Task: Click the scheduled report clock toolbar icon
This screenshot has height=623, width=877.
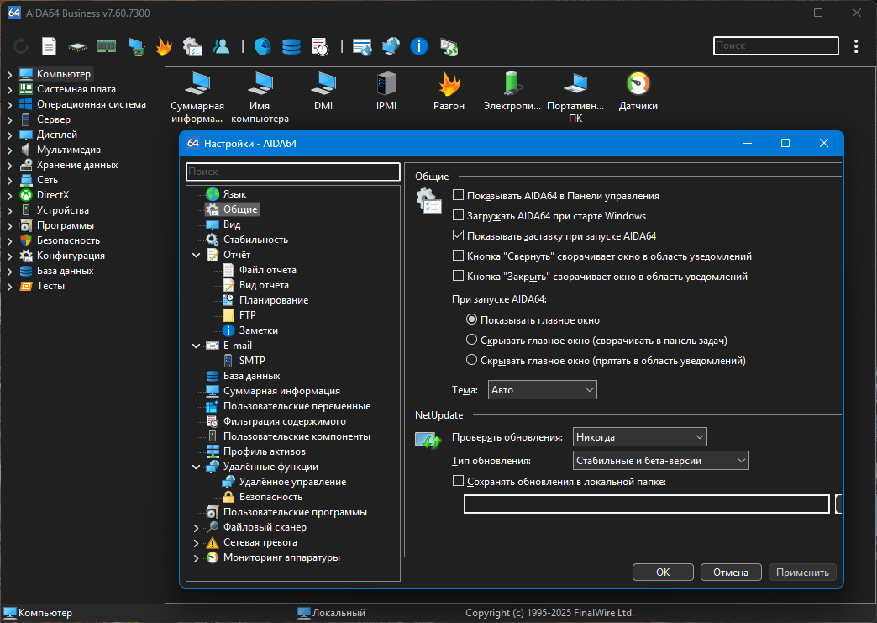Action: (320, 46)
